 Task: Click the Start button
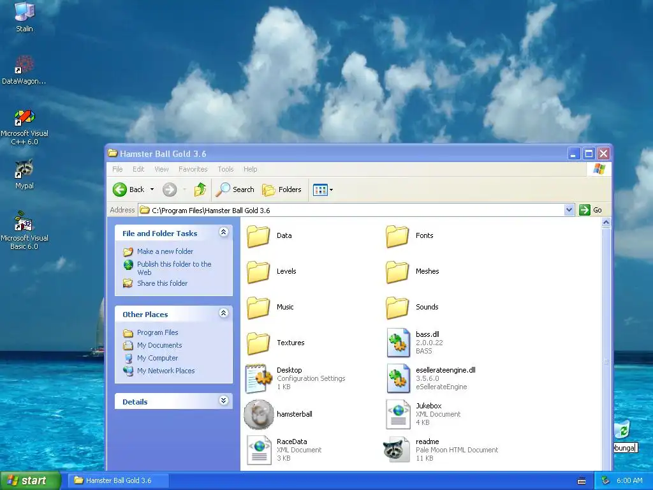(x=31, y=480)
